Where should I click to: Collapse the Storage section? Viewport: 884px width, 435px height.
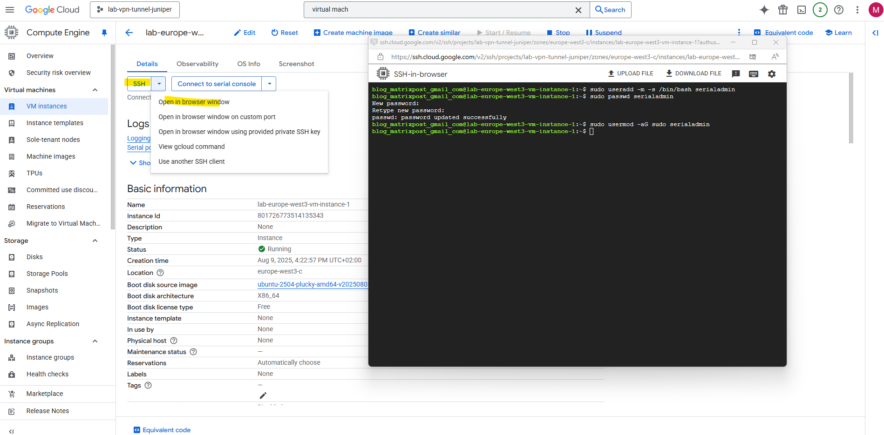(x=95, y=241)
